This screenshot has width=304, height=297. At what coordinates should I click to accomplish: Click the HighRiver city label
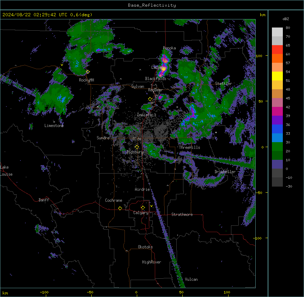(x=152, y=262)
